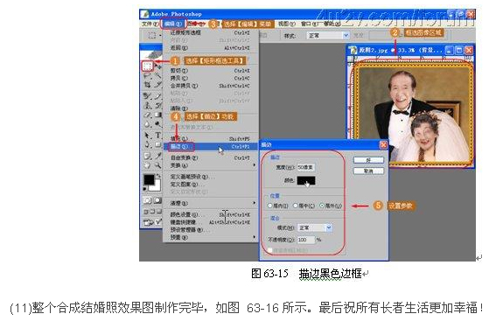Viewport: 496px width, 321px height.
Task: Switch to Standard mode editing icon
Action: [147, 200]
